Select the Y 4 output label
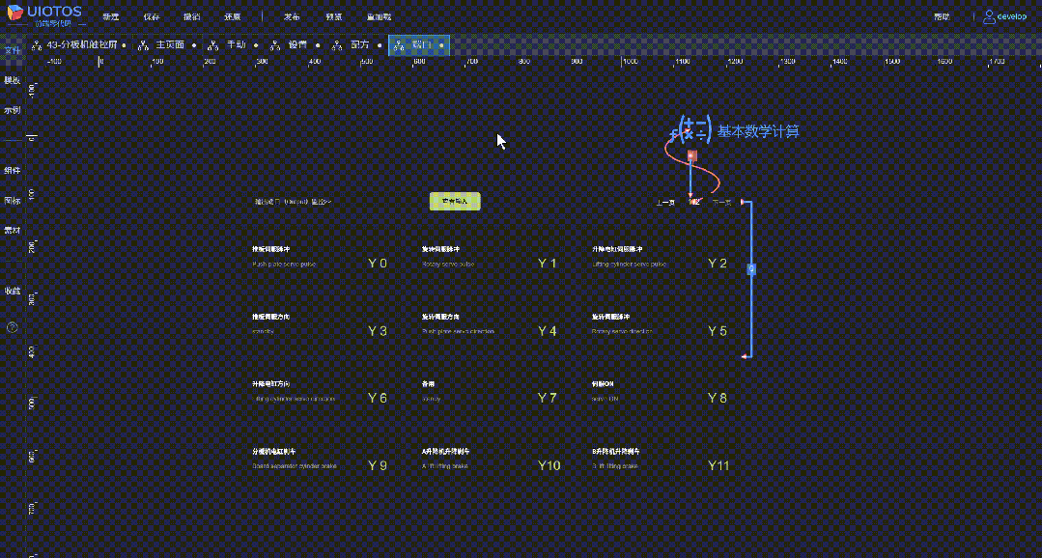Image resolution: width=1042 pixels, height=558 pixels. pos(547,331)
